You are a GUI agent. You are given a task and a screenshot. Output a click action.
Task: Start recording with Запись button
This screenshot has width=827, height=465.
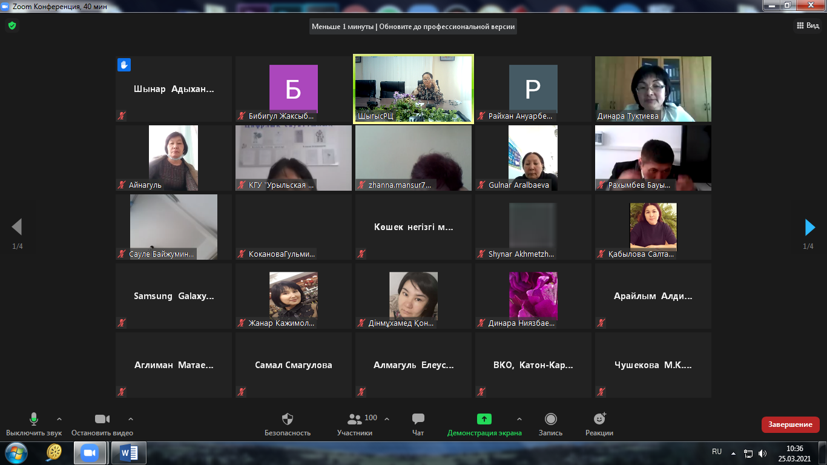[x=550, y=420]
